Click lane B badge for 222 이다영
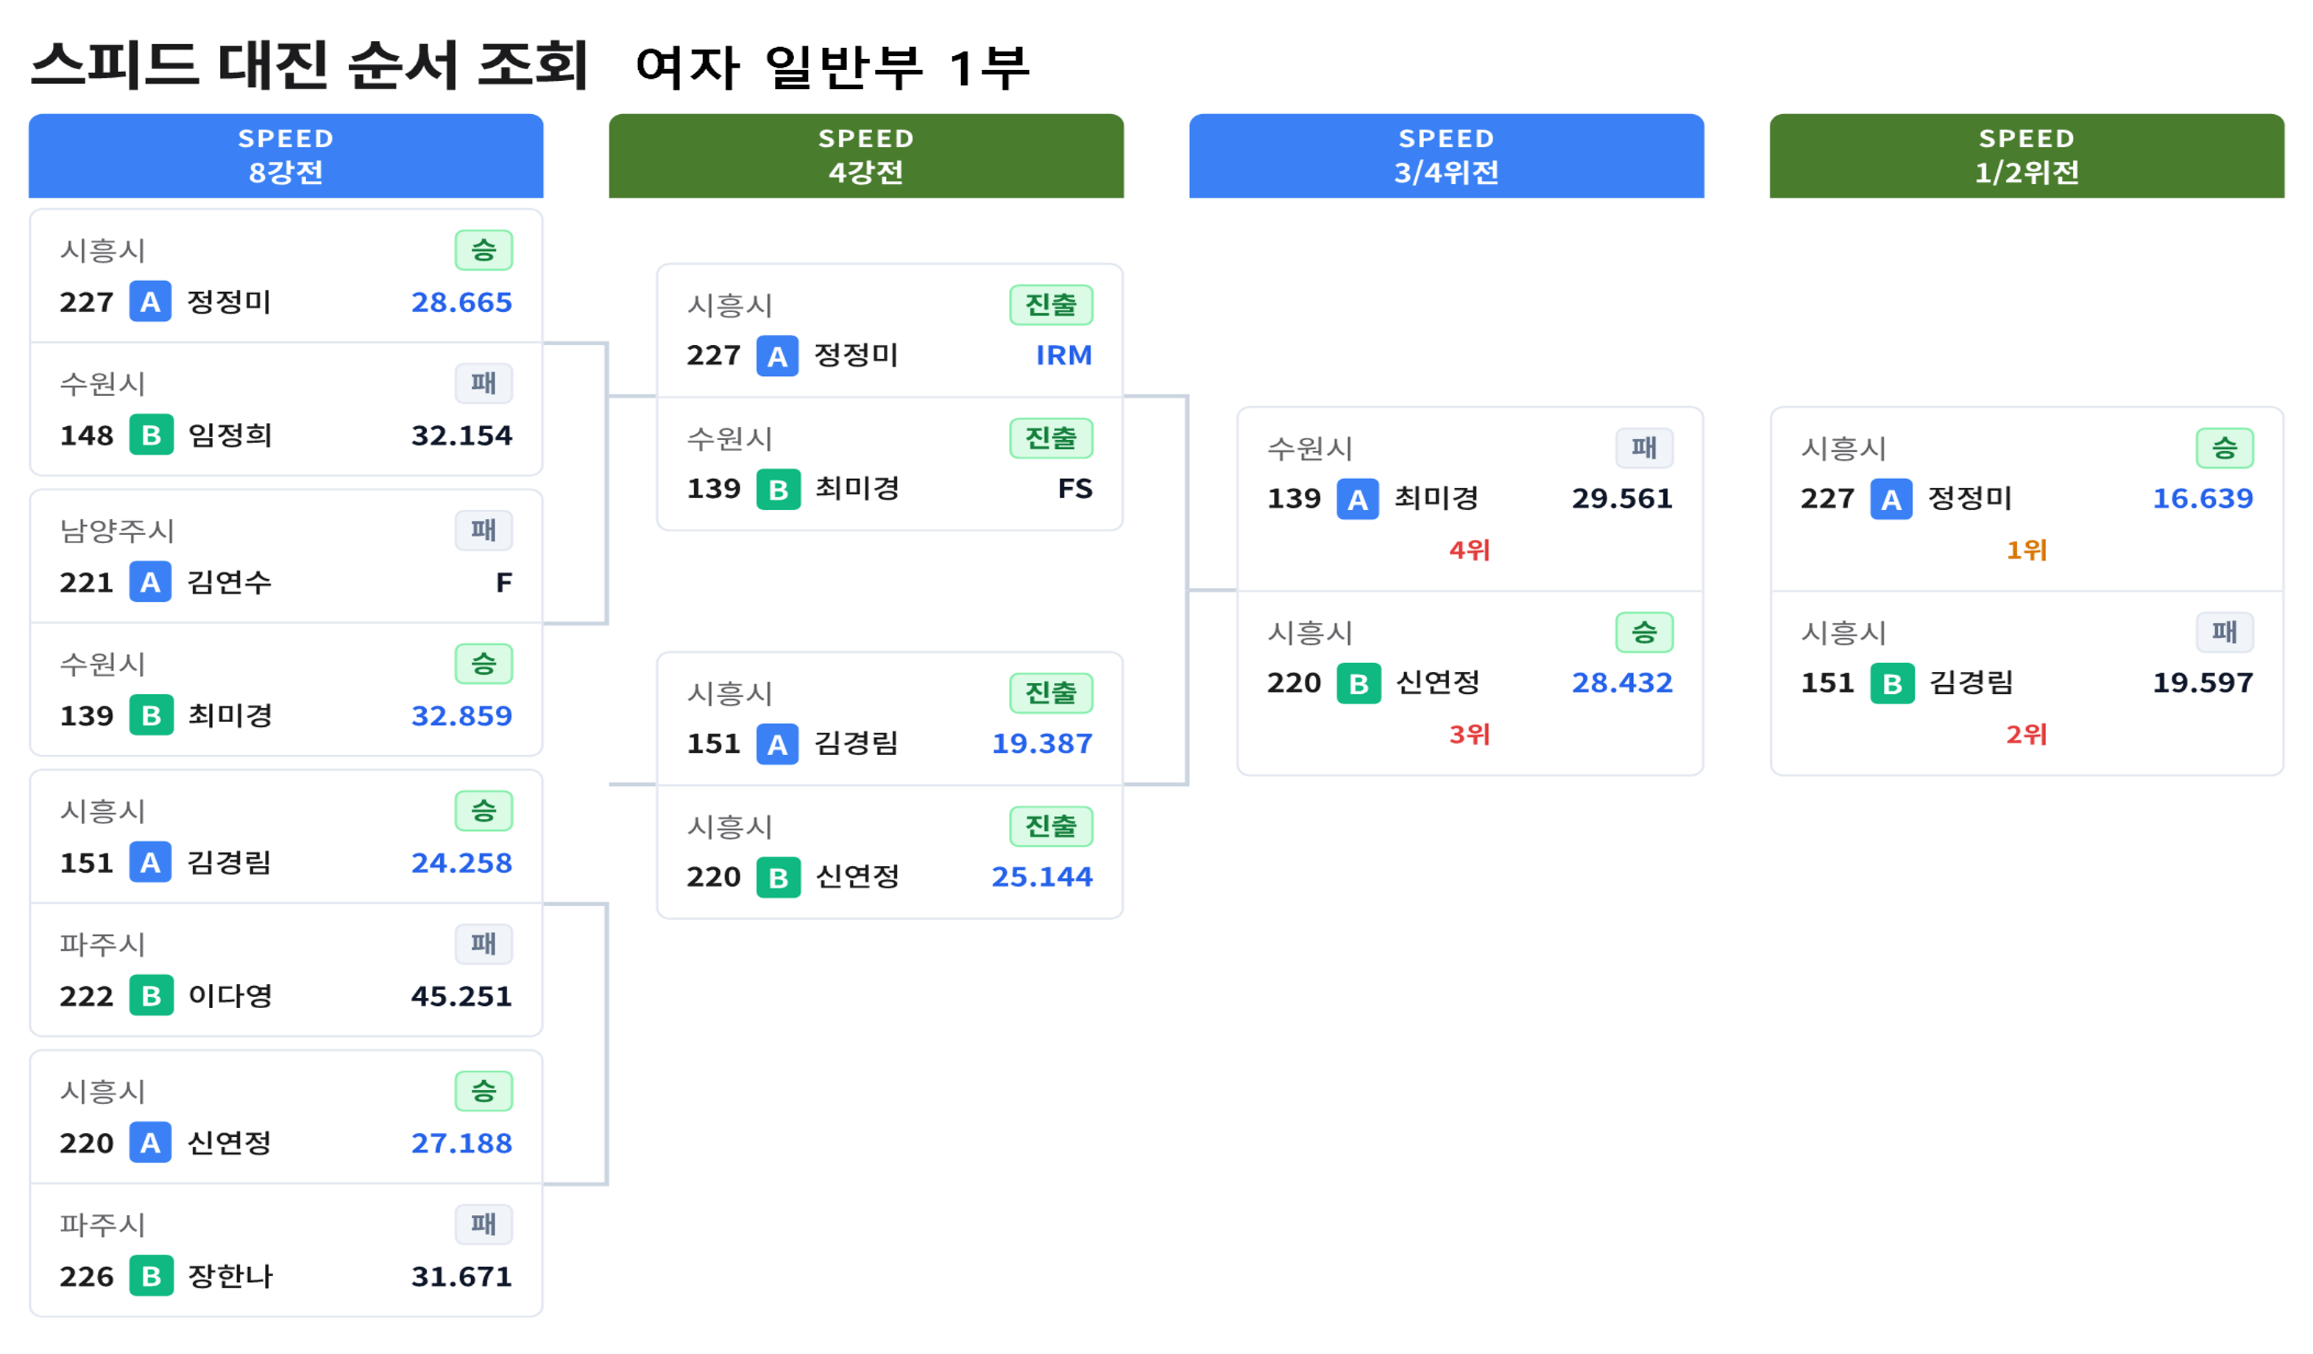Viewport: 2313px width, 1354px height. (x=151, y=996)
